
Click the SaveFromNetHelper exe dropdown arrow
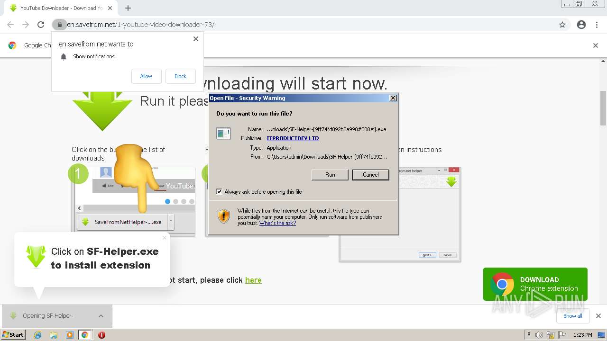click(x=171, y=222)
